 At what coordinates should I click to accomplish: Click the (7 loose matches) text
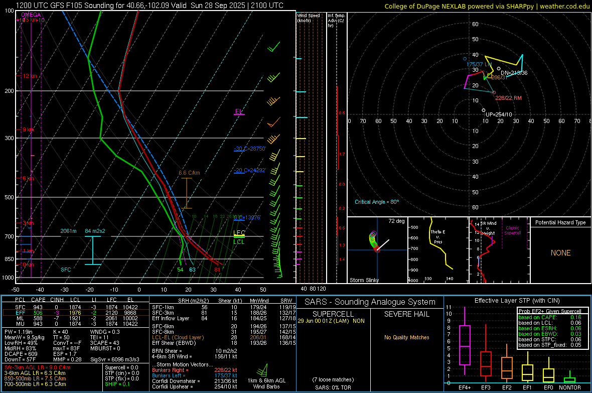click(333, 379)
